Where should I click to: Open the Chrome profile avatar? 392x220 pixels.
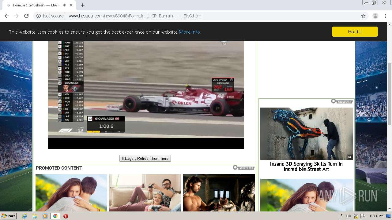coord(375,16)
